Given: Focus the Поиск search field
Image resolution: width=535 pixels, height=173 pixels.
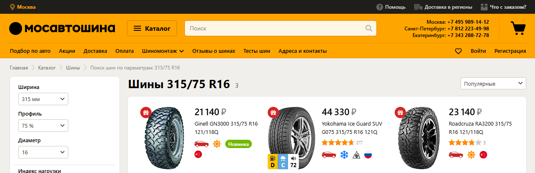Looking at the screenshot, I should click(281, 28).
